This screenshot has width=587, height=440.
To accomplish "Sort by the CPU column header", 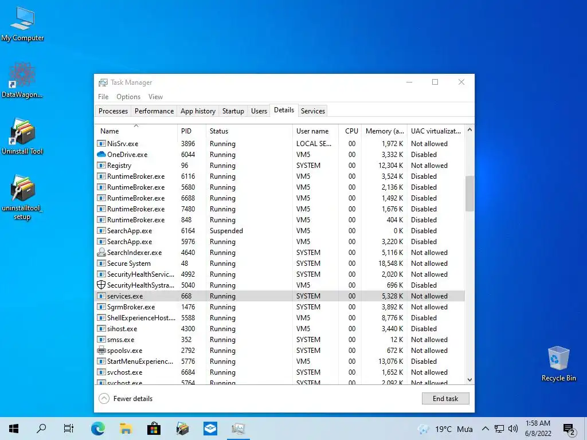I will tap(350, 131).
